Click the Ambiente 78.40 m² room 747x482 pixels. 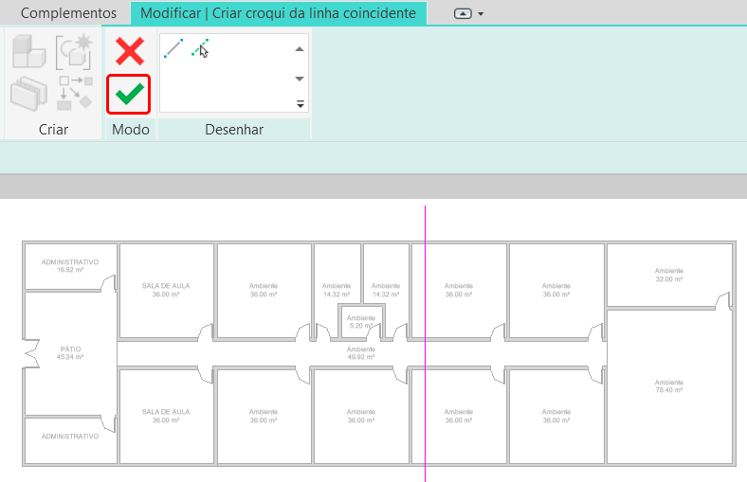click(668, 385)
